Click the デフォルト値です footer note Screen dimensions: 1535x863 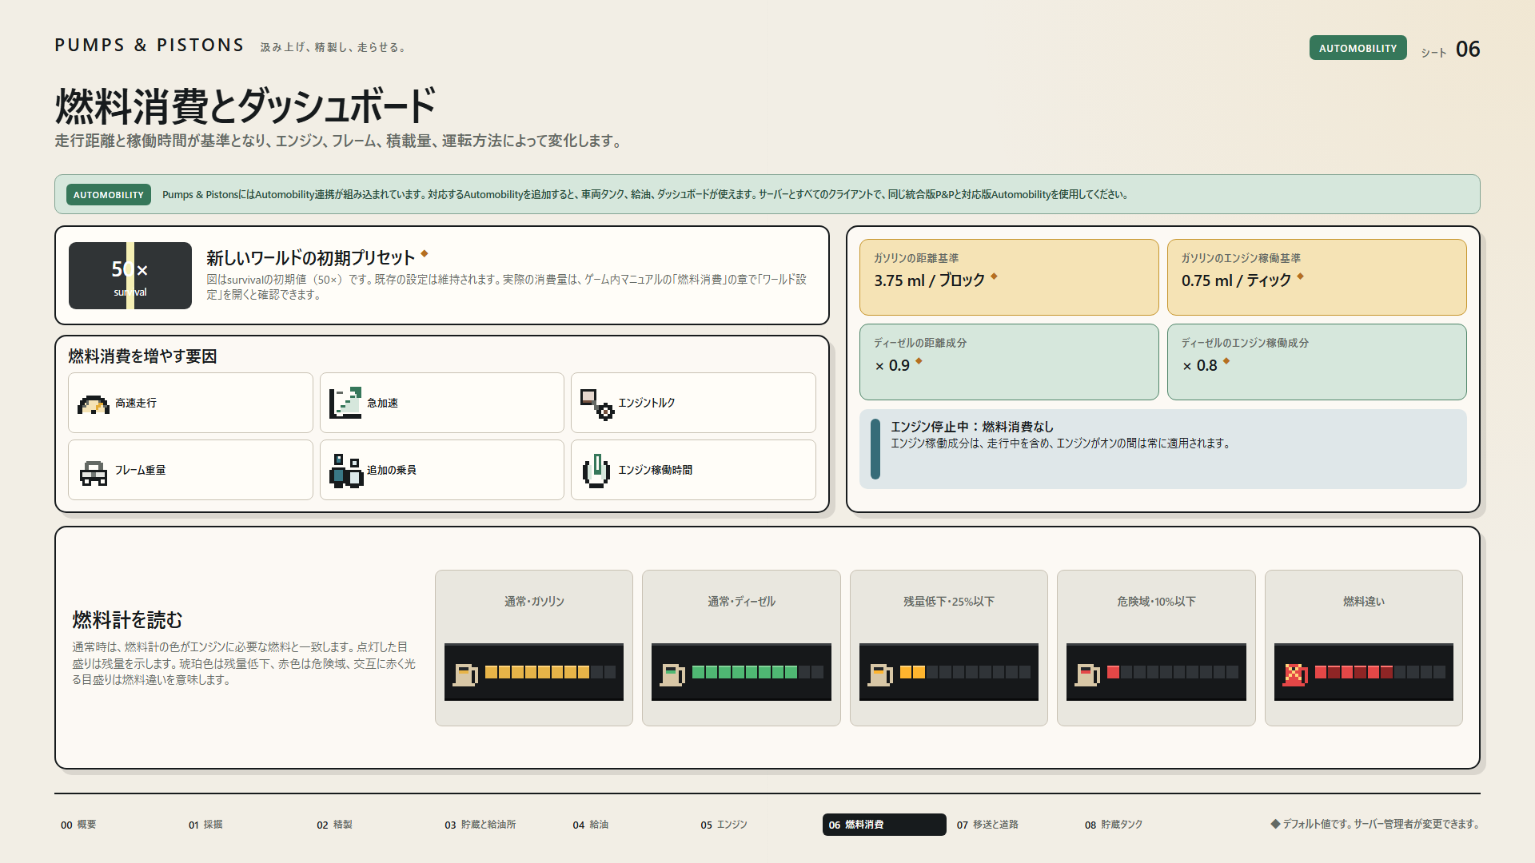coord(1374,824)
